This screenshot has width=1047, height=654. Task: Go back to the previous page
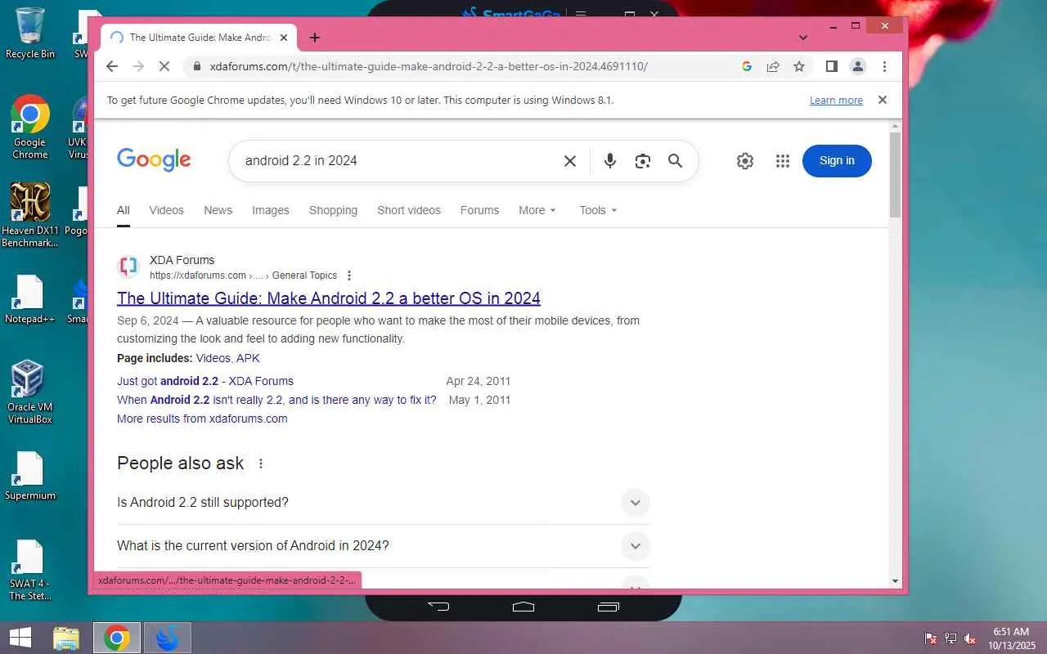tap(112, 67)
